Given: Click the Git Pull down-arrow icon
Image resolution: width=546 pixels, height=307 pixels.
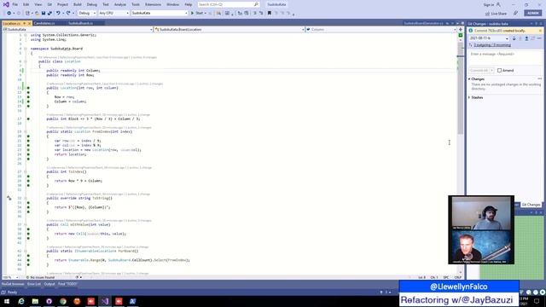Looking at the screenshot, I should 514,38.
